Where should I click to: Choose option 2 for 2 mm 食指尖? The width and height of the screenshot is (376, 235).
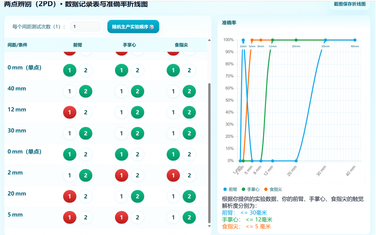coord(189,175)
